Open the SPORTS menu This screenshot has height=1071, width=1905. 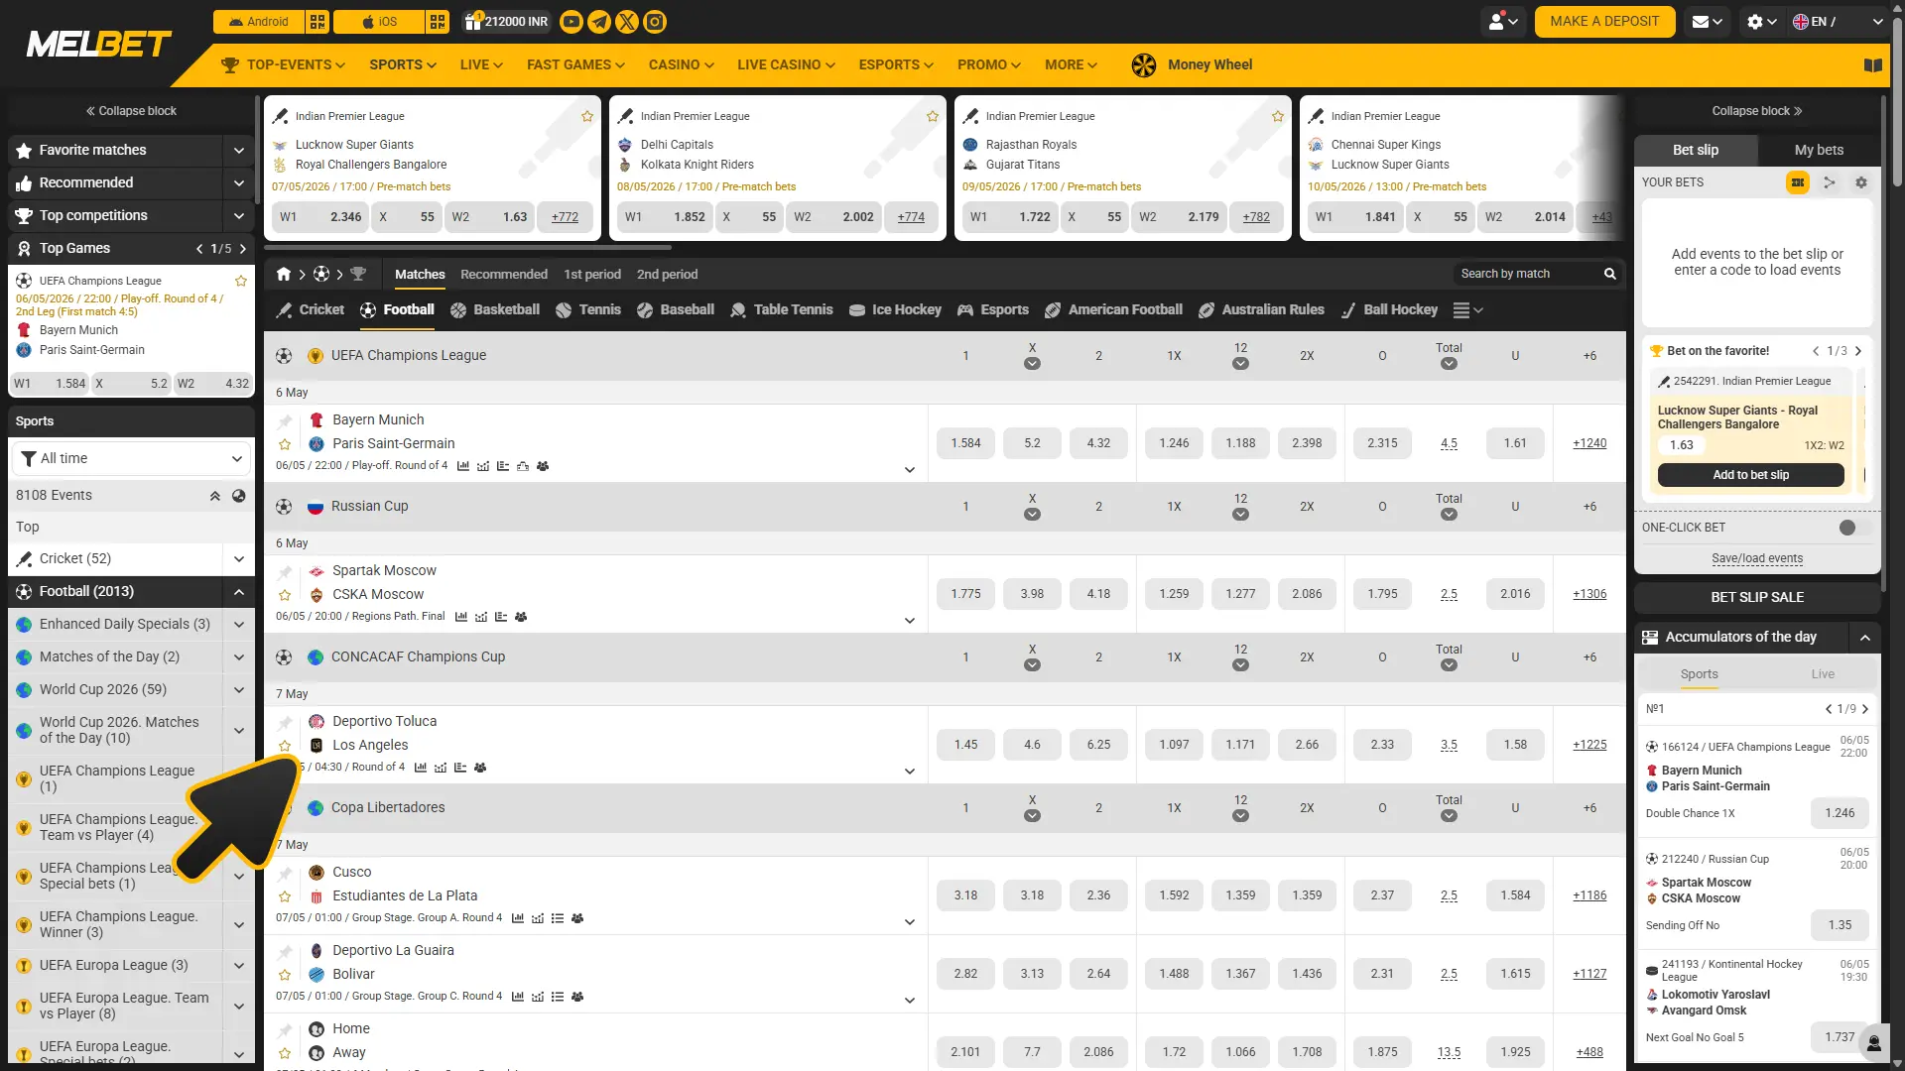coord(403,65)
